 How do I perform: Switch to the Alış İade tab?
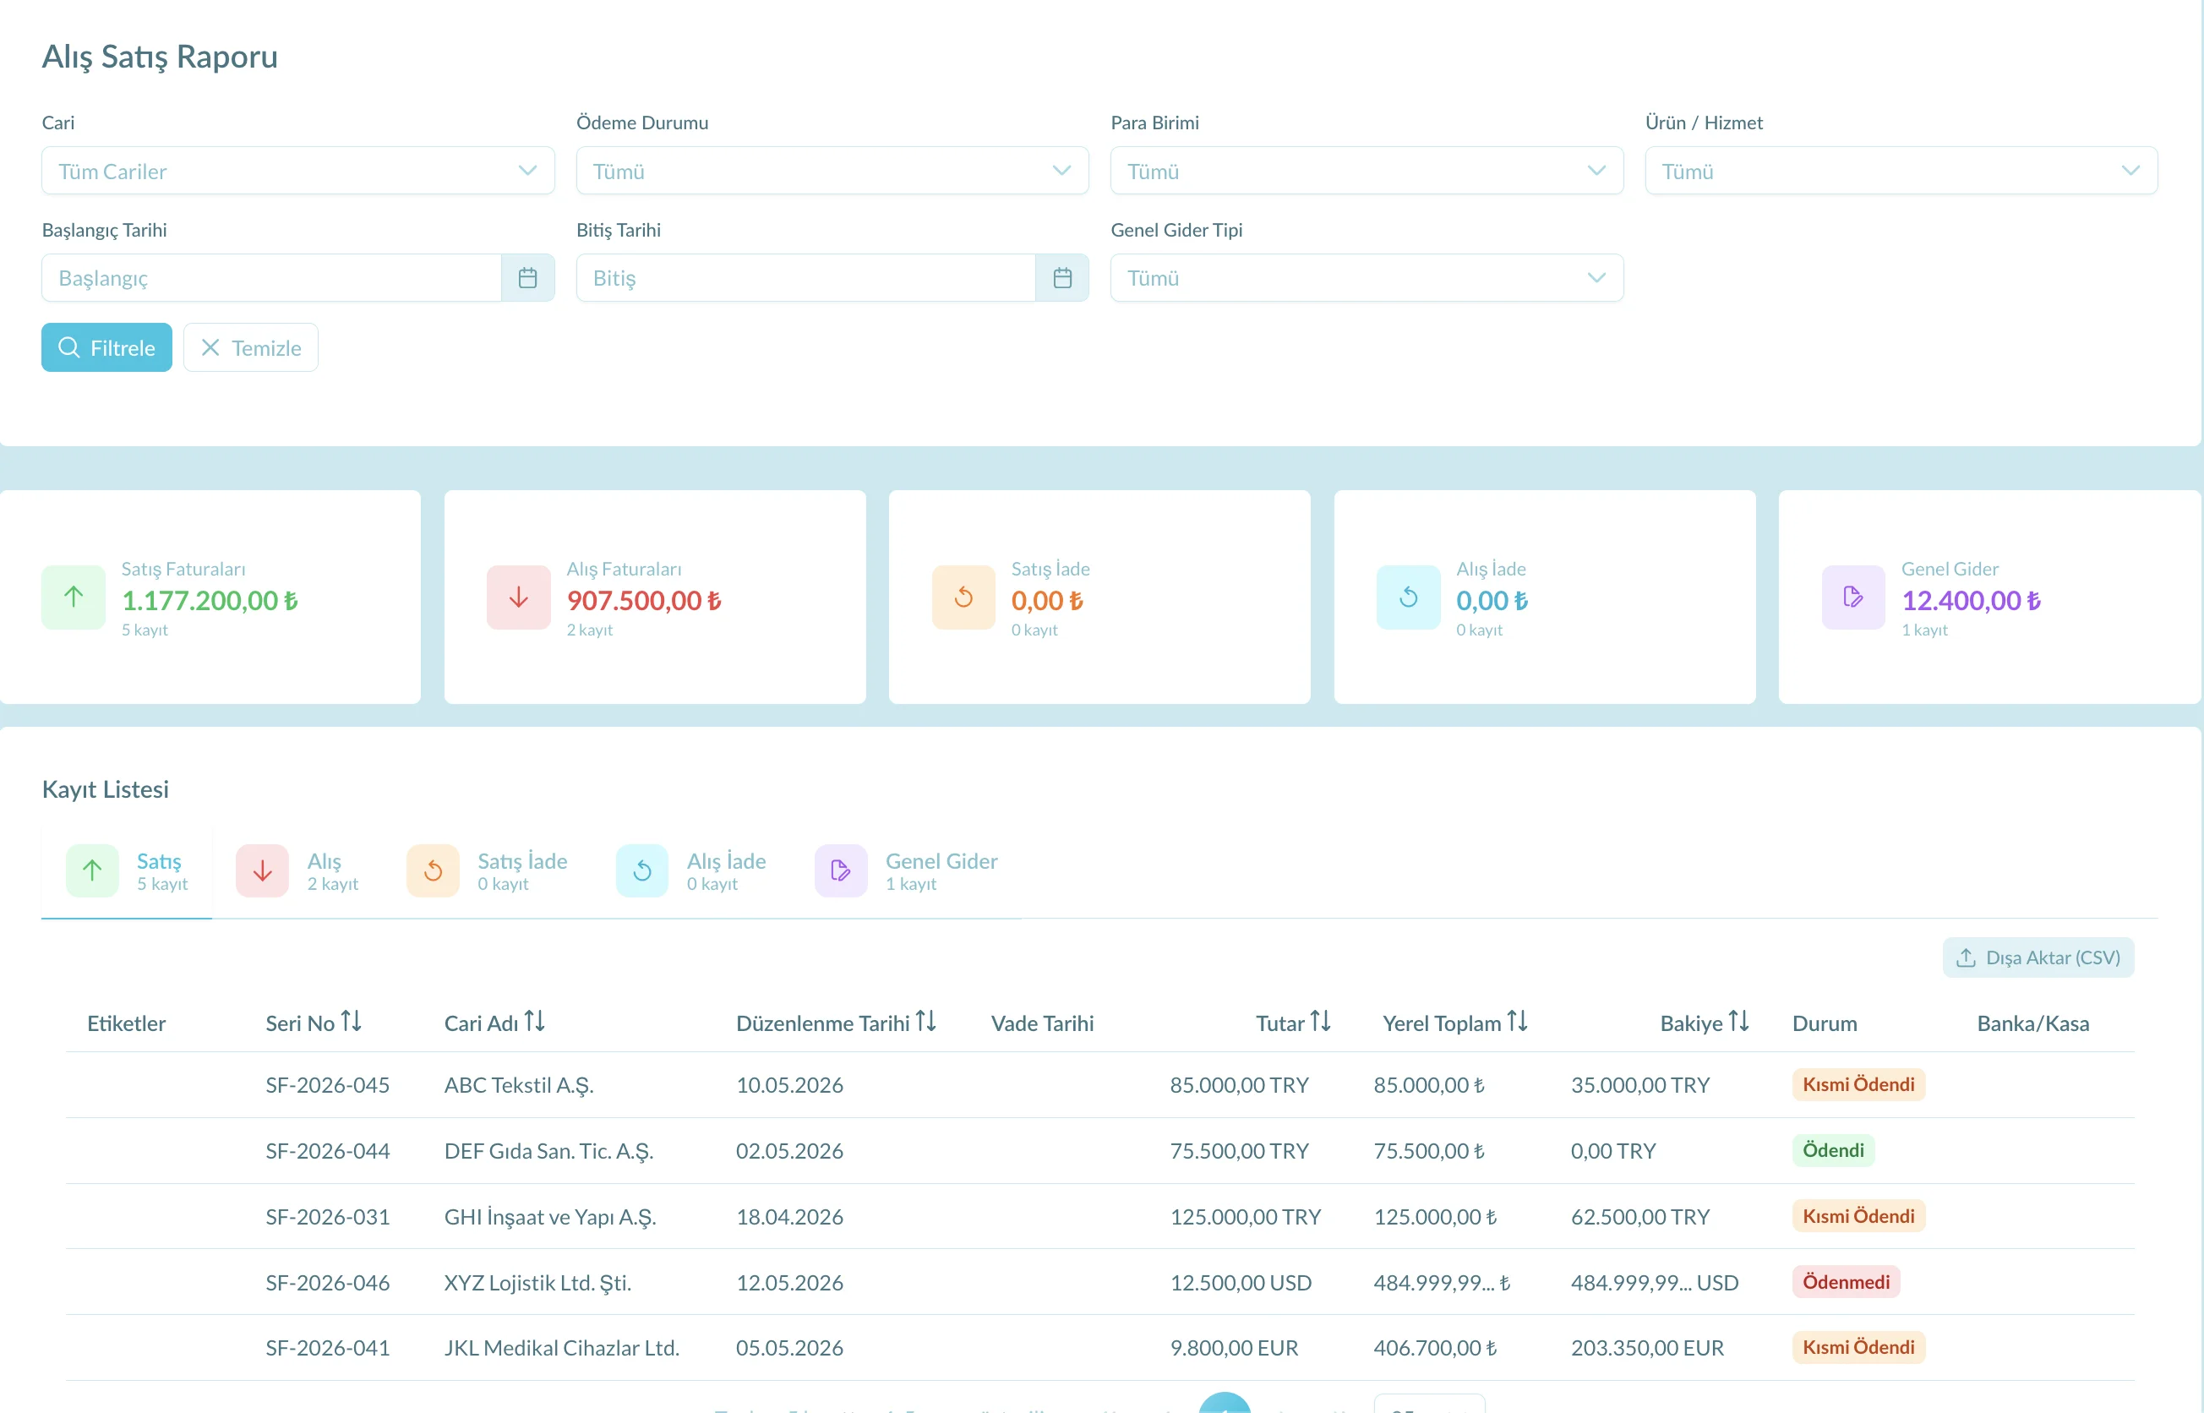[691, 871]
